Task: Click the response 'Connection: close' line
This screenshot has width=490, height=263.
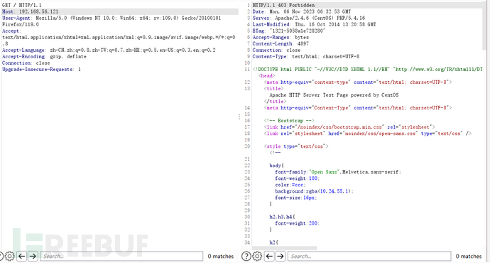Action: click(x=276, y=50)
